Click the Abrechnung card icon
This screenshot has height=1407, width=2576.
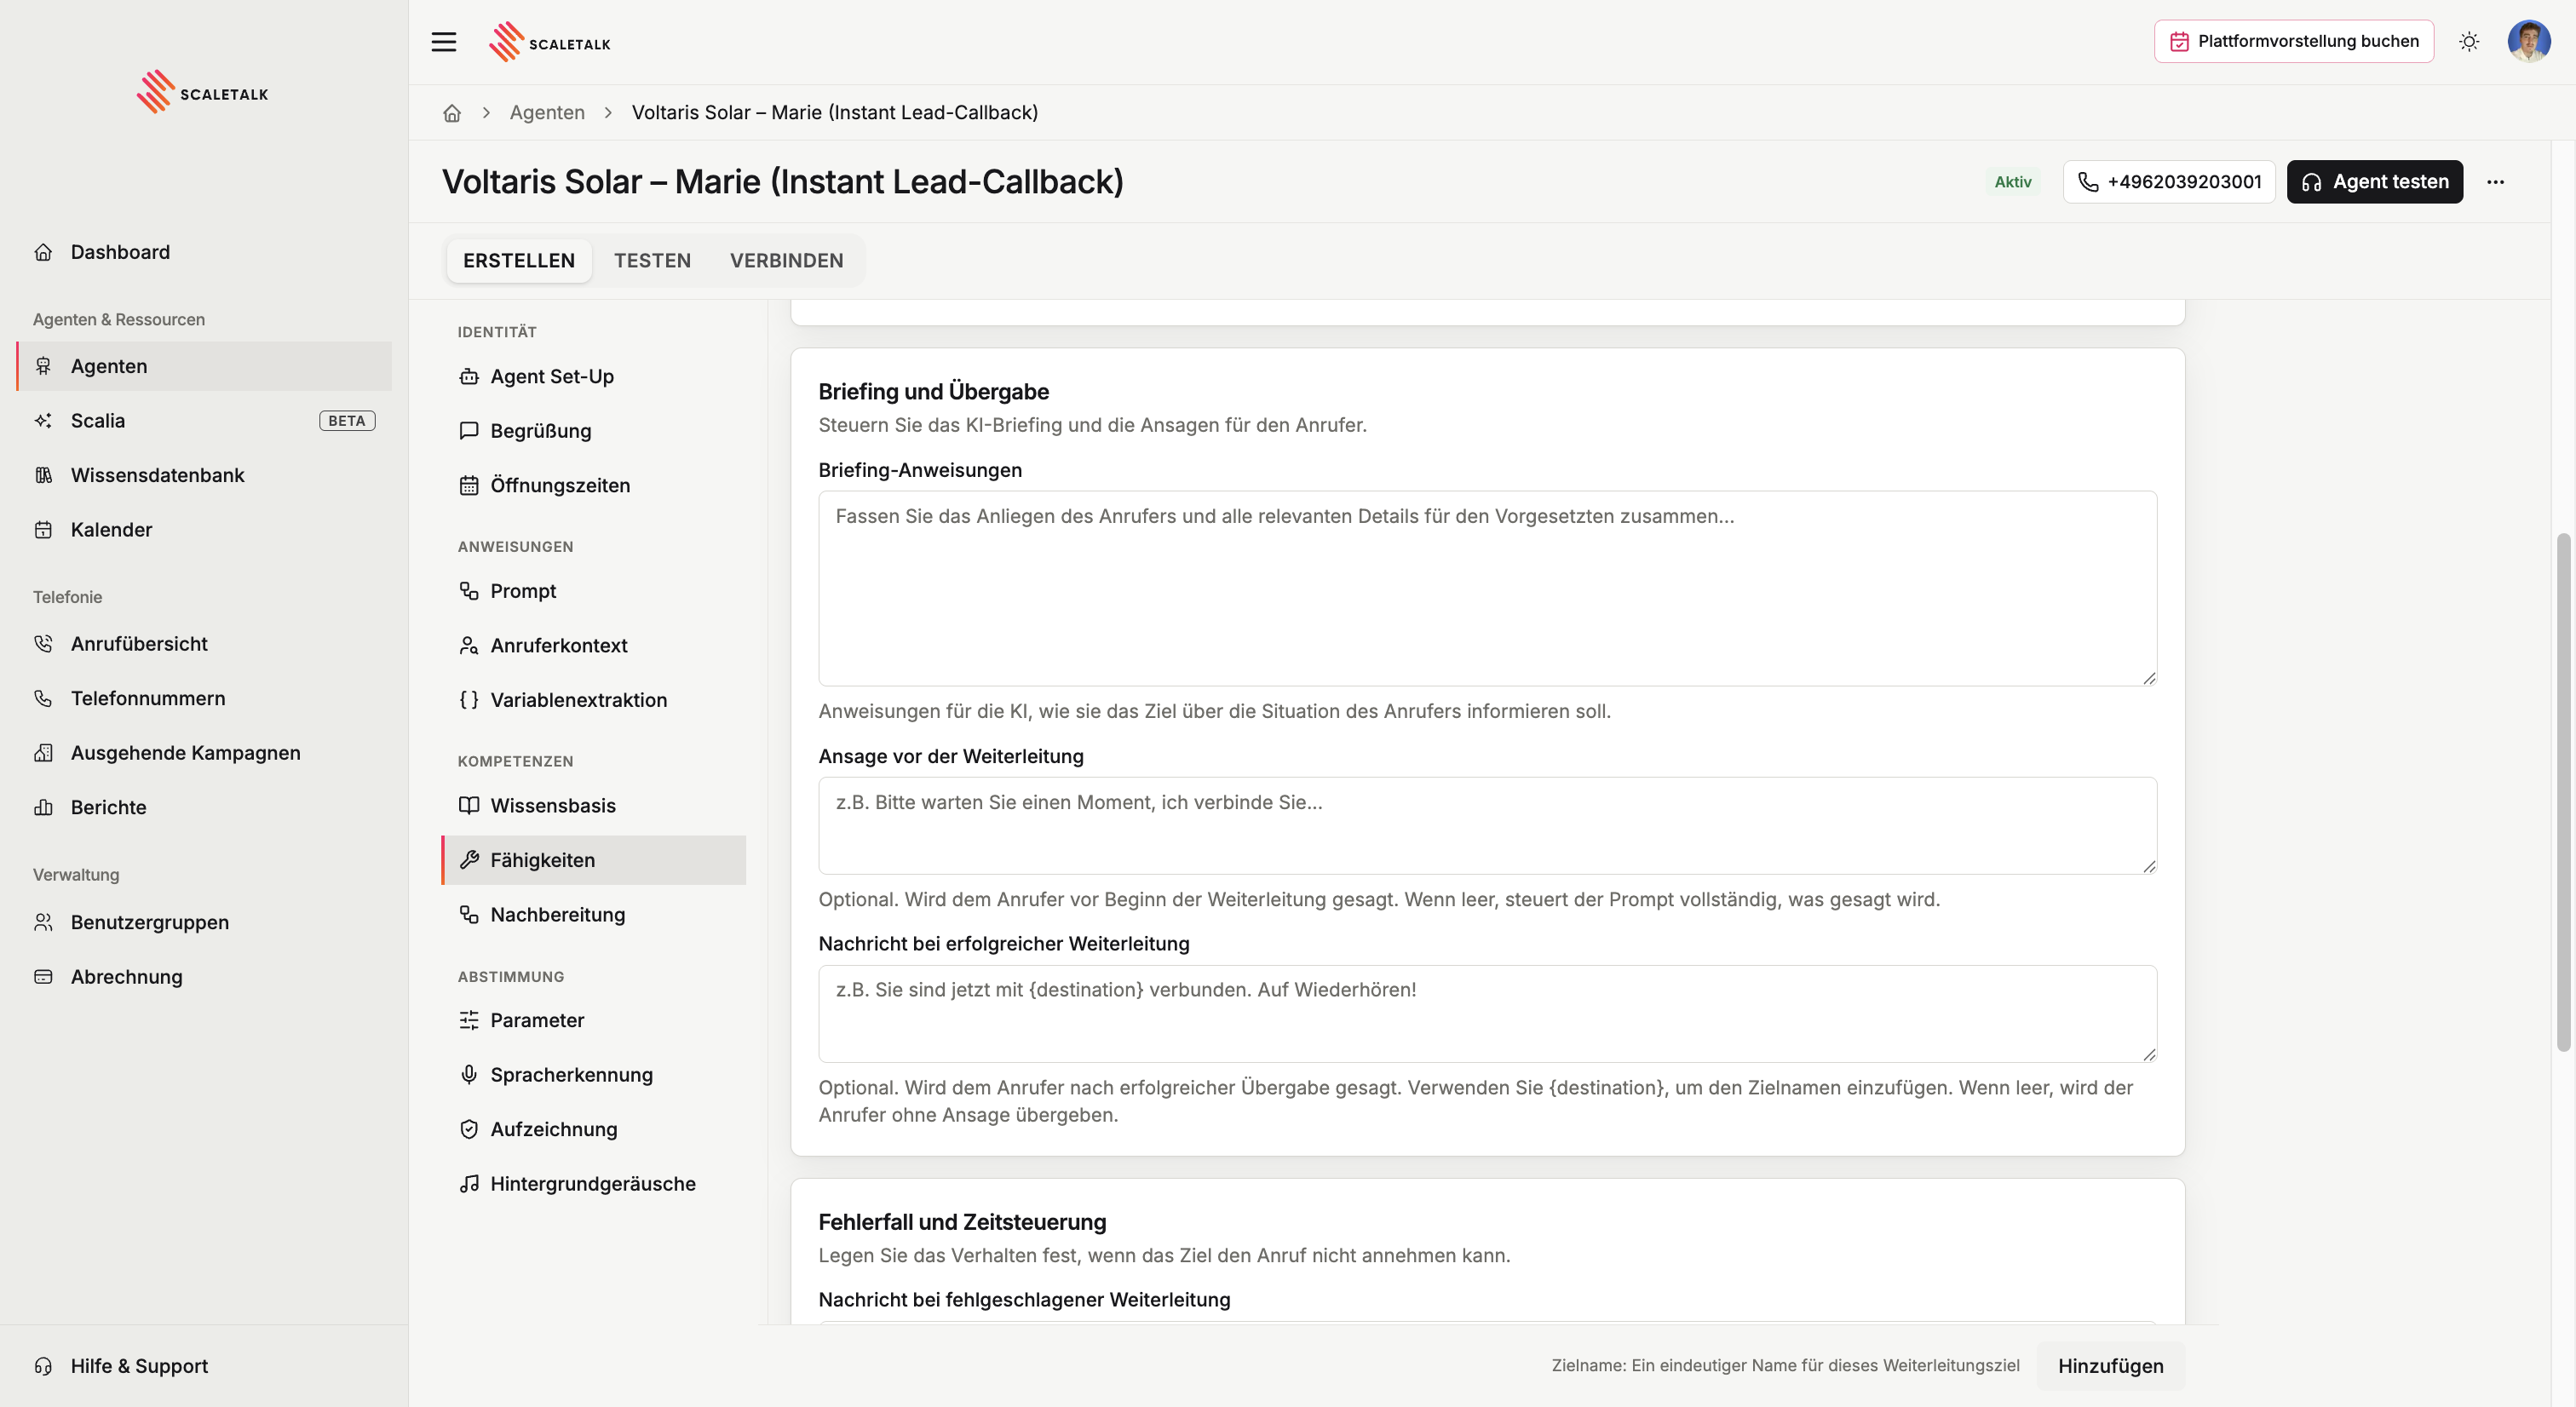[43, 977]
